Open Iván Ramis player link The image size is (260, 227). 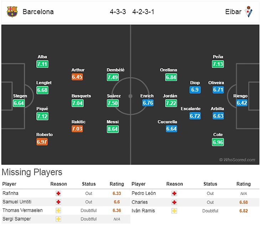click(143, 211)
